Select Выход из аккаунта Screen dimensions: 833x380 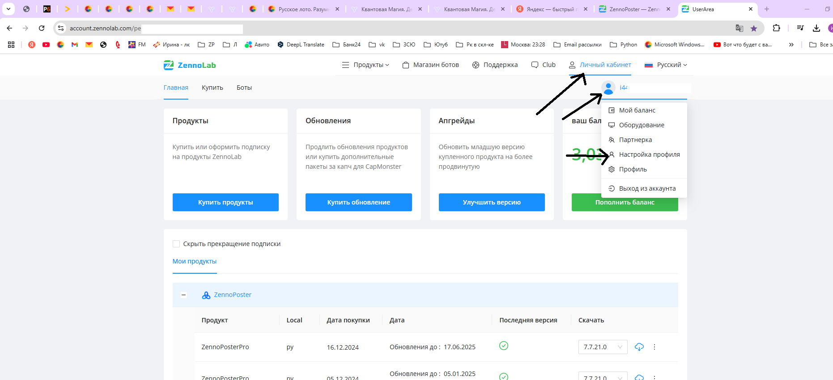(644, 188)
